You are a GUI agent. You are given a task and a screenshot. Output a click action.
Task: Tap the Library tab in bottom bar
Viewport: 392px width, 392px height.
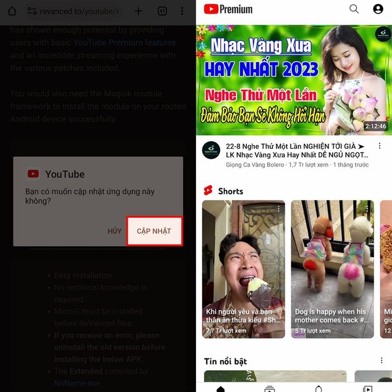coord(367,389)
